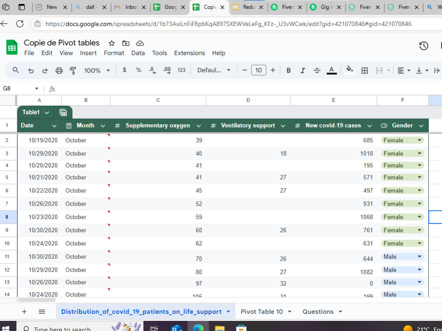Format as currency with dollar icon
Viewport: 442px width, 331px height.
124,70
